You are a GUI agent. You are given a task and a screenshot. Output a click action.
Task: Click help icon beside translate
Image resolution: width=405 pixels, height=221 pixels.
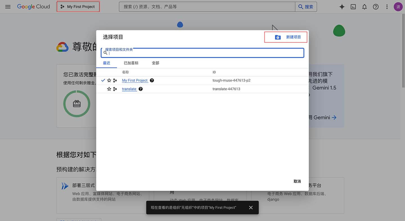click(x=141, y=89)
